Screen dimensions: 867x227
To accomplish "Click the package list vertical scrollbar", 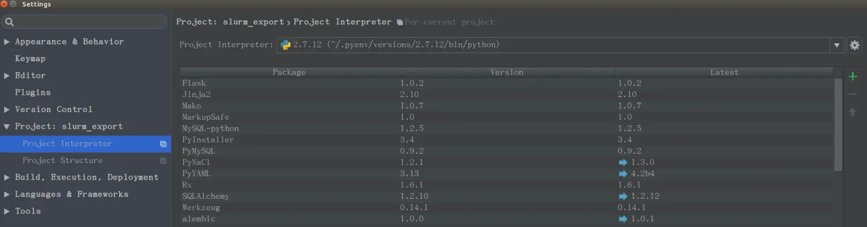I will (x=838, y=124).
